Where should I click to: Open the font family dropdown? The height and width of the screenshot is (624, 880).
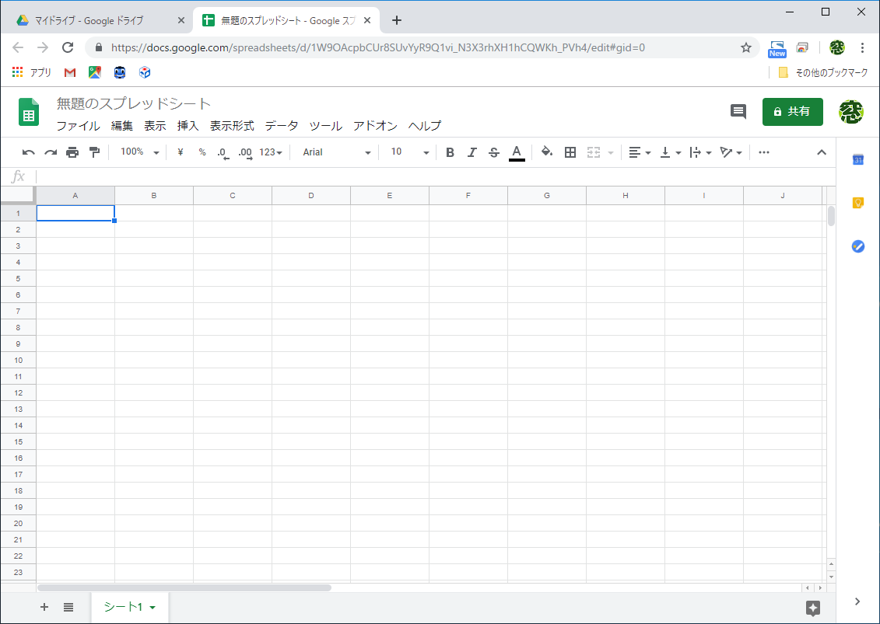(335, 152)
